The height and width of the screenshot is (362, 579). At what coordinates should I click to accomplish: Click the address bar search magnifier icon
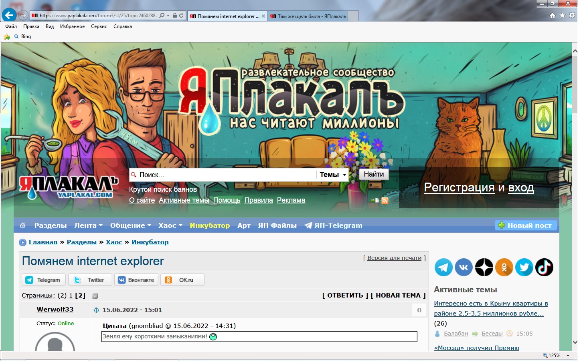click(162, 16)
